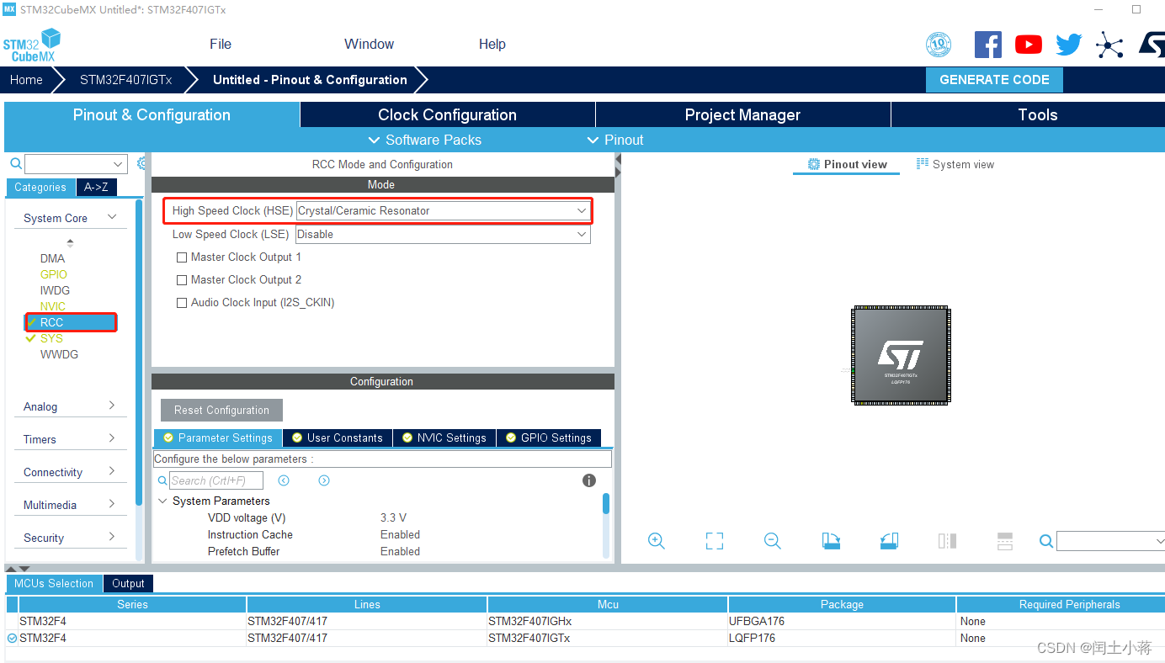Flip the chip view vertically
Image resolution: width=1165 pixels, height=663 pixels.
click(x=1005, y=541)
